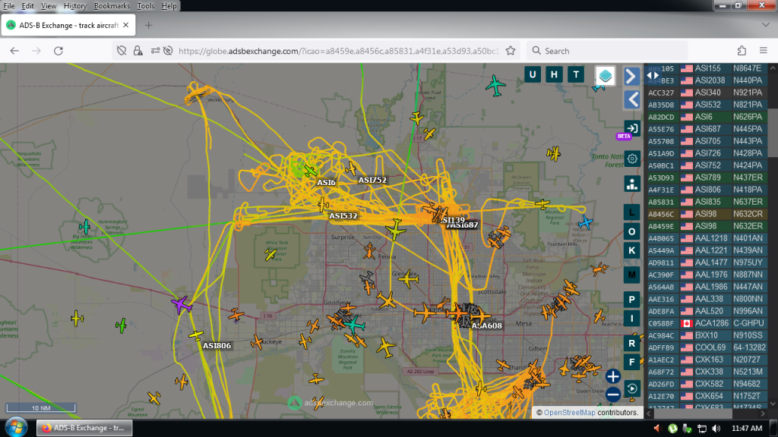Go back with browser back arrow
778x437 pixels.
pyautogui.click(x=14, y=51)
